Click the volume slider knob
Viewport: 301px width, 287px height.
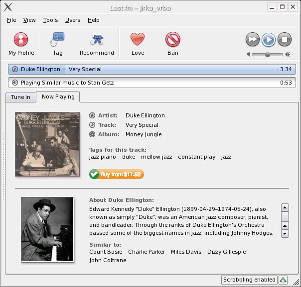[268, 55]
